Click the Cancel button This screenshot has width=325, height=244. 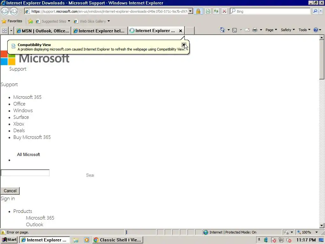click(10, 191)
